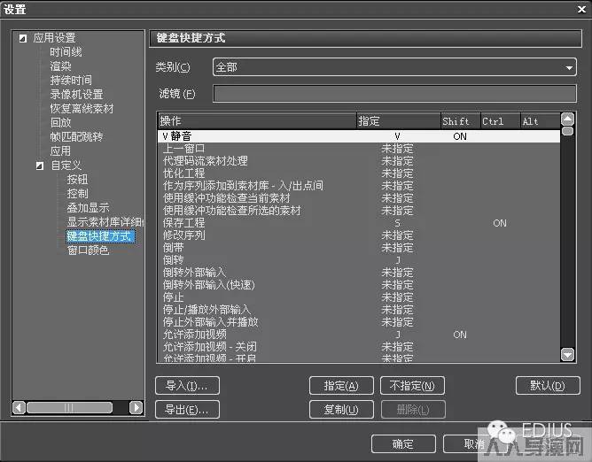
Task: Select 窗口颜色 in the settings tree
Action: pyautogui.click(x=88, y=250)
